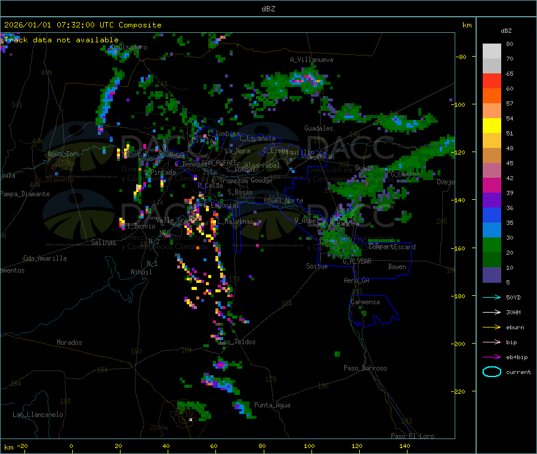537x454 pixels.
Task: Select the magenta 42 dBZ swatch
Action: [x=492, y=186]
